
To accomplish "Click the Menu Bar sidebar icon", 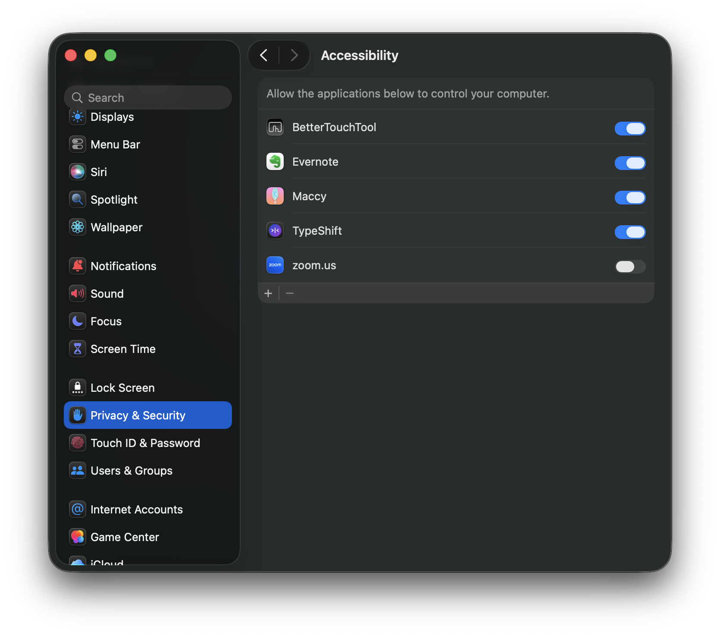I will coord(78,145).
